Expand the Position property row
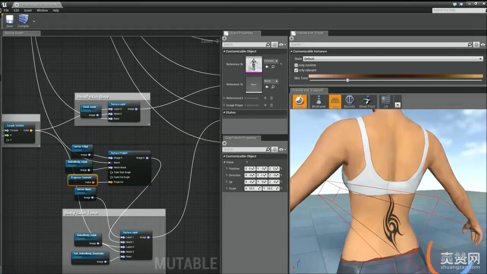The image size is (487, 274). click(x=227, y=169)
